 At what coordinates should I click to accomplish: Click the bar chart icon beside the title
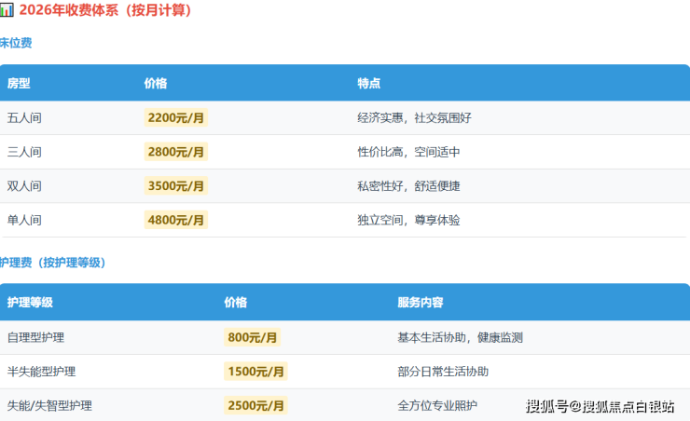[x=7, y=10]
